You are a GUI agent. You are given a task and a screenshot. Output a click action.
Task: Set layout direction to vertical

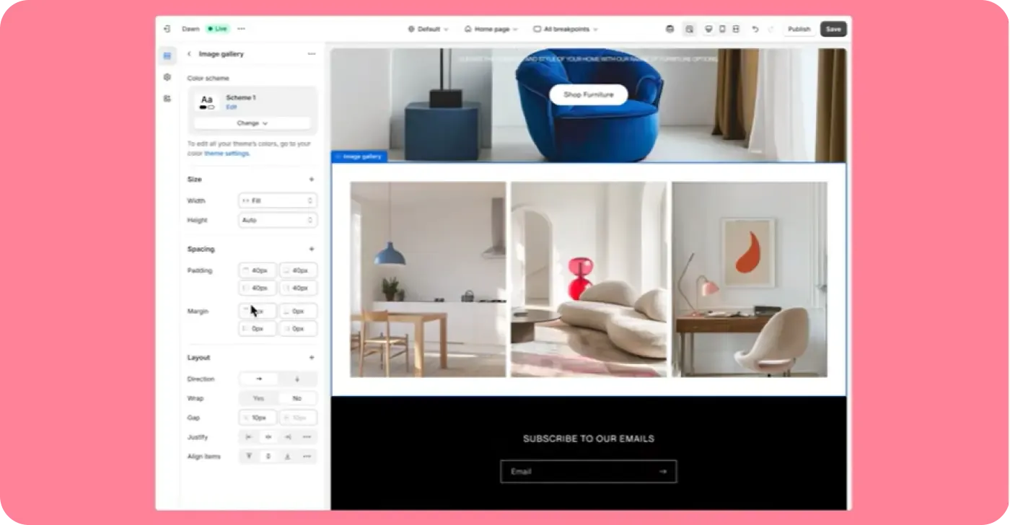297,379
